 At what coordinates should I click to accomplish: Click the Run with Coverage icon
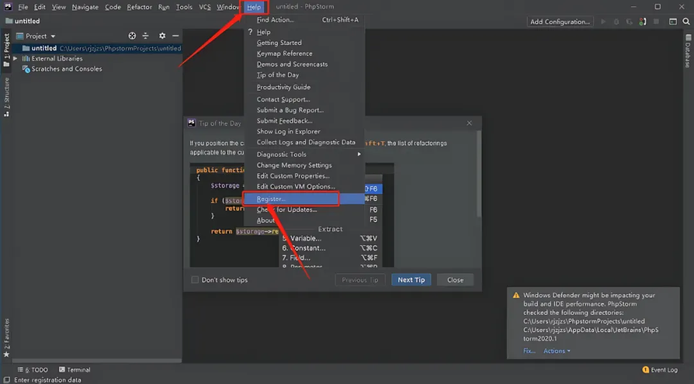[x=629, y=21]
